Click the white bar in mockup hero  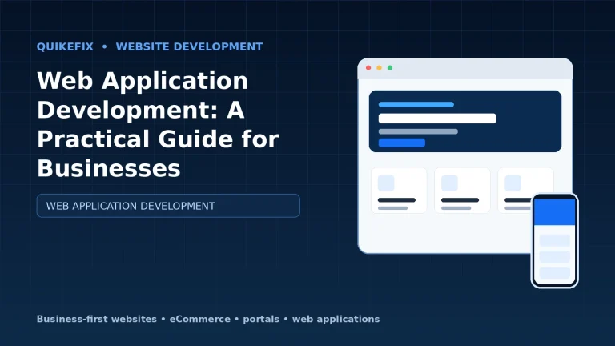coord(437,118)
